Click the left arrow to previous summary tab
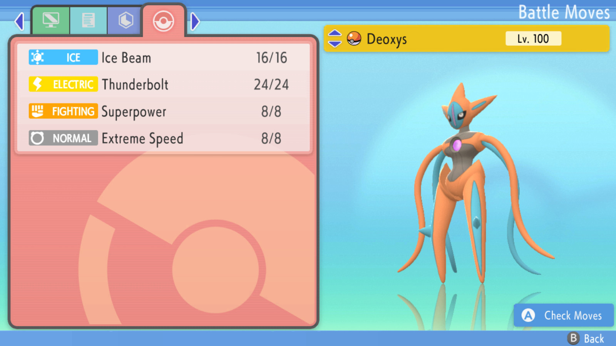 [20, 21]
